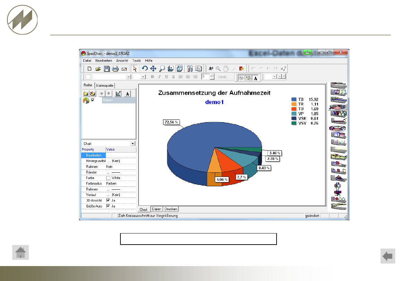The image size is (406, 281).
Task: Click the 3D depth tool icon
Action: [x=170, y=69]
